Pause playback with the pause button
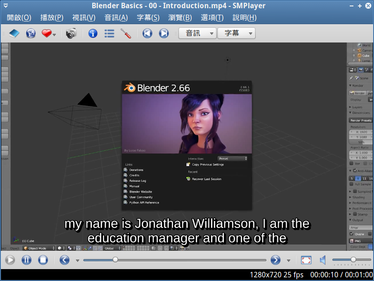This screenshot has width=374, height=281. click(27, 260)
